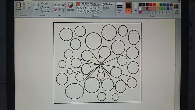The width and height of the screenshot is (195, 110).
Task: Select the Triangle shape
Action: tap(98, 5)
